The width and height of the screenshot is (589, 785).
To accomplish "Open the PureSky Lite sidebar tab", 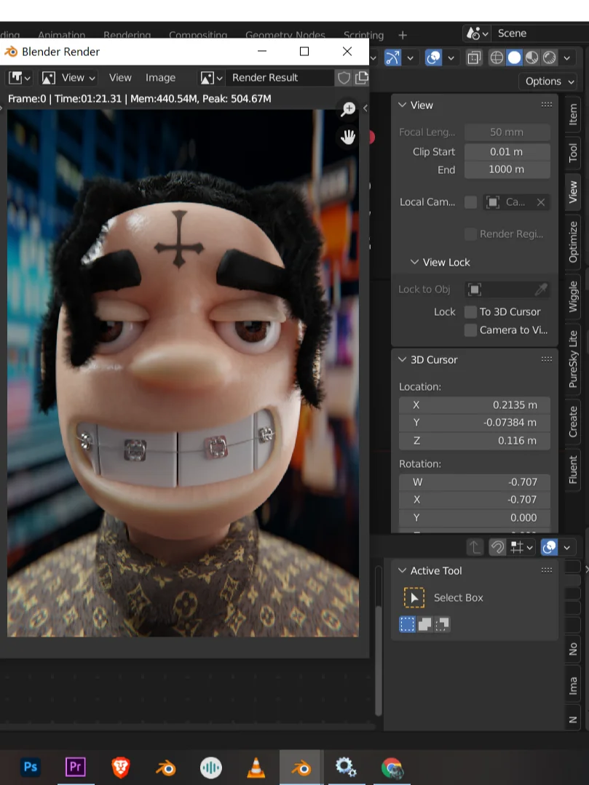I will [573, 359].
